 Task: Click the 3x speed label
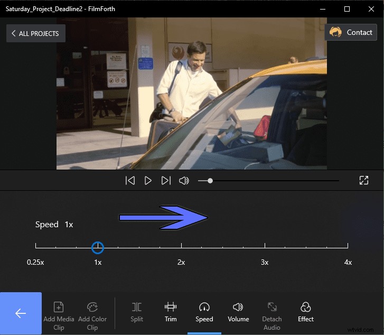(x=265, y=262)
